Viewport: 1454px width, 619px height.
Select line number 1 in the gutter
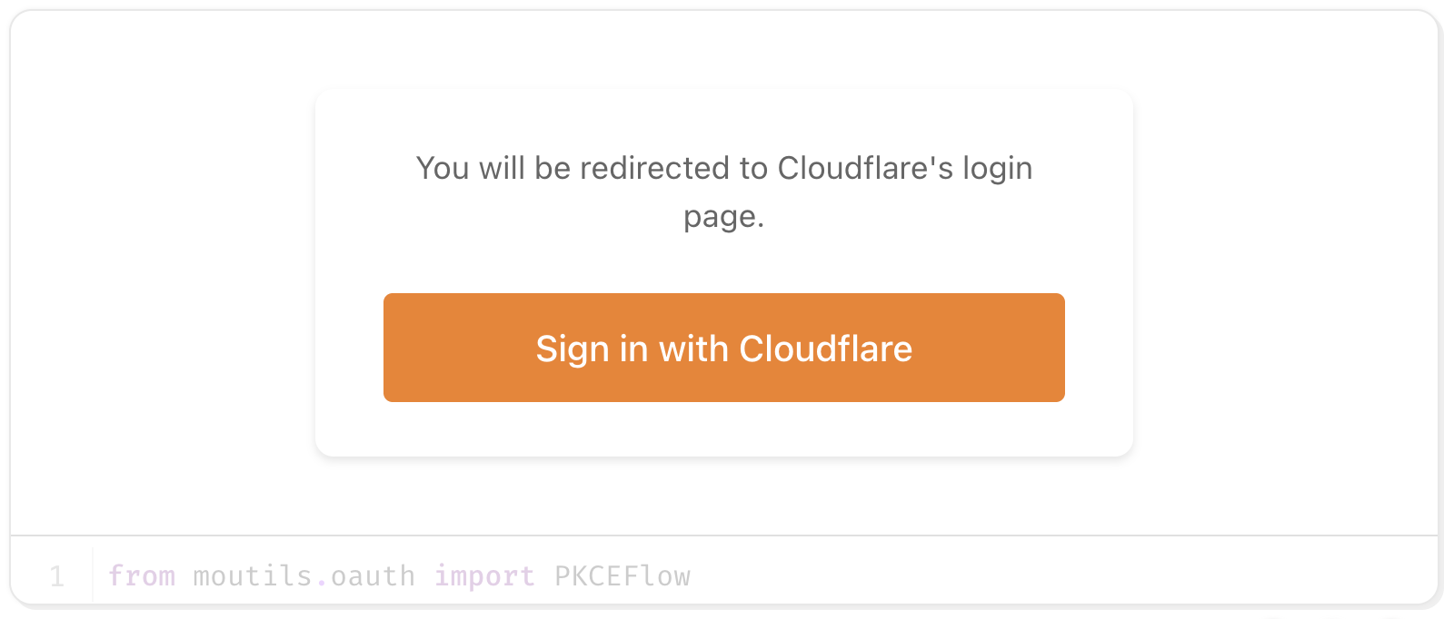coord(56,576)
